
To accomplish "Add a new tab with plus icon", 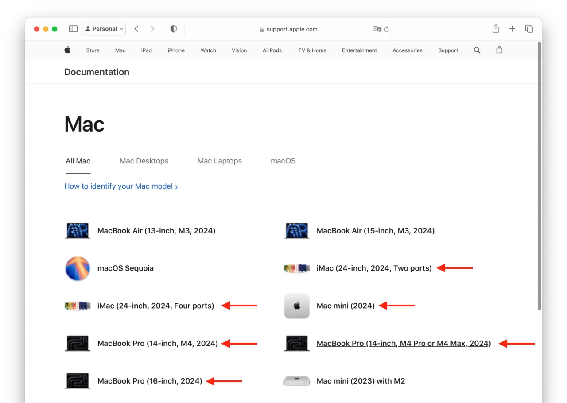I will coord(512,29).
